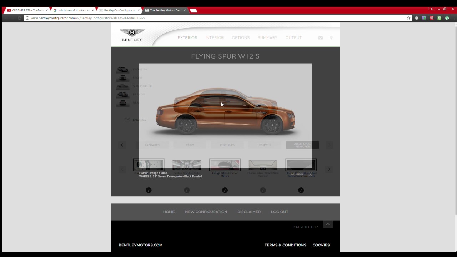Open the OPTIONS section
This screenshot has width=457, height=257.
tap(241, 37)
